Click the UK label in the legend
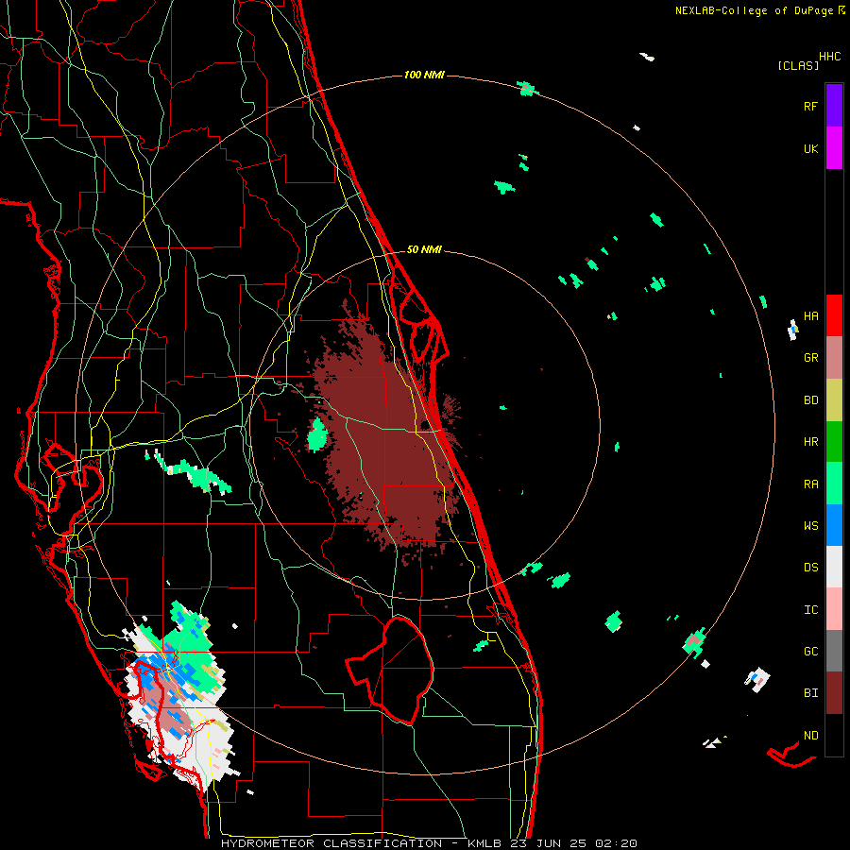 tap(810, 148)
